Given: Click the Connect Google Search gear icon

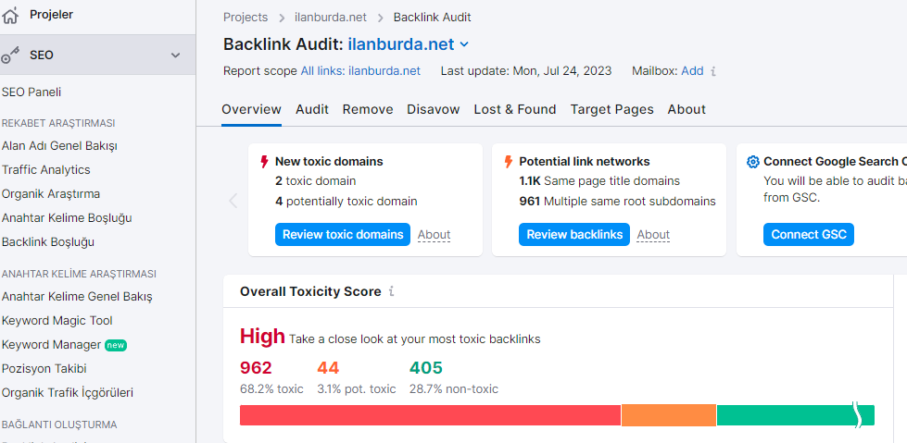Looking at the screenshot, I should tap(752, 162).
